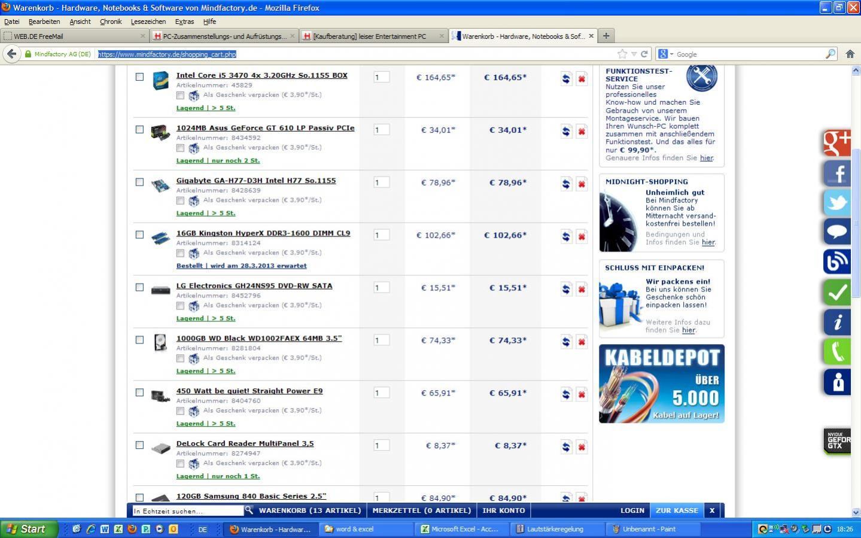
Task: Open a new browser tab
Action: 606,36
